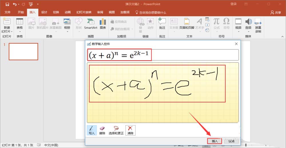
Task: Select slide 1 thumbnail in panel
Action: 23,52
